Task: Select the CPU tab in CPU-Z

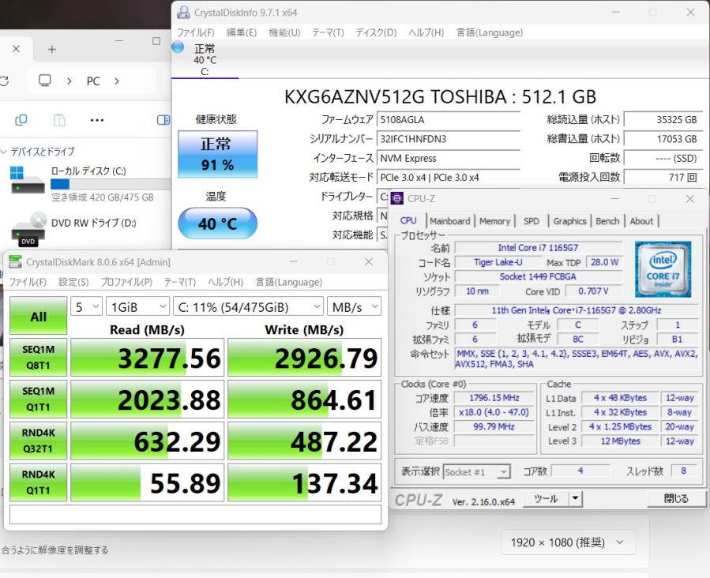Action: [x=408, y=220]
